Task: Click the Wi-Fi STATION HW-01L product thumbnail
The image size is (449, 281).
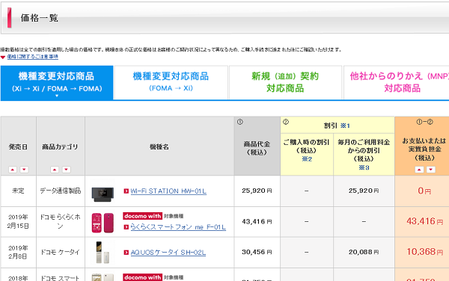Action: point(103,194)
